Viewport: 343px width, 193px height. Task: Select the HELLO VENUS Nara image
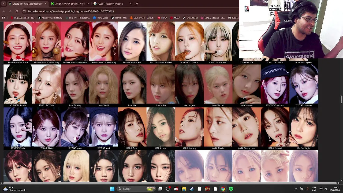click(x=18, y=41)
